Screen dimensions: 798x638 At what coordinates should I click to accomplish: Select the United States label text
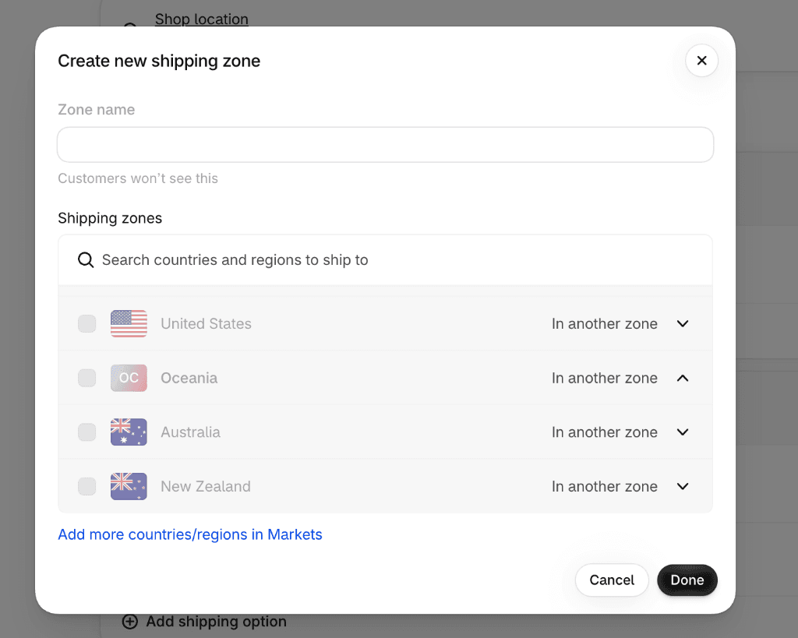pos(206,323)
